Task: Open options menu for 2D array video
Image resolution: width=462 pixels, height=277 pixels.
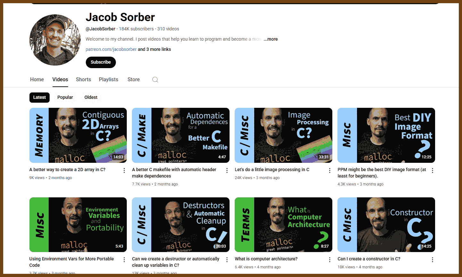Action: [x=124, y=170]
